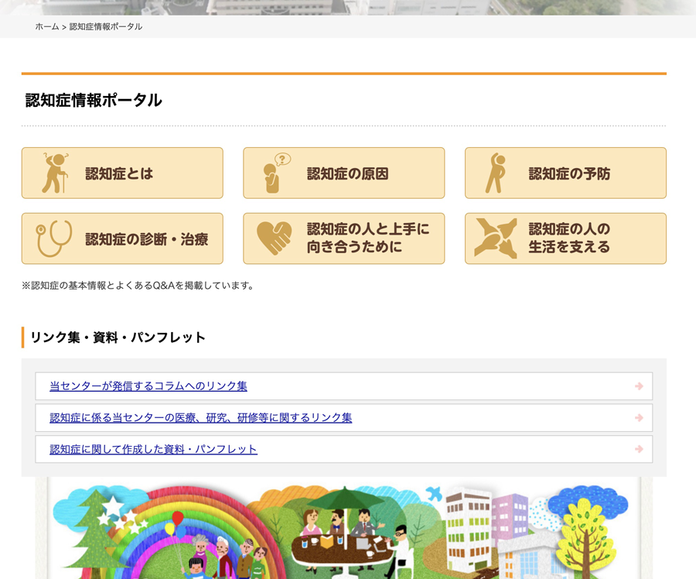The image size is (696, 579).
Task: Open 認知症の人の生活を支える card
Action: (565, 238)
